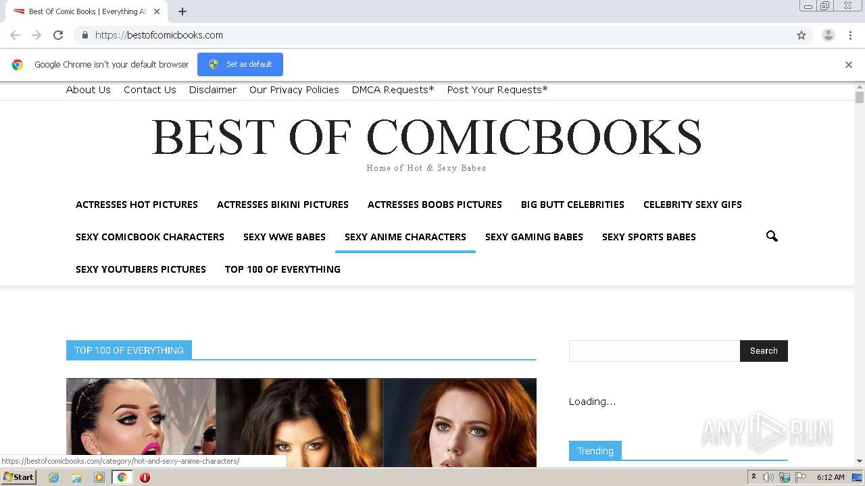Focus the sidebar search input field
Image resolution: width=865 pixels, height=486 pixels.
point(654,351)
